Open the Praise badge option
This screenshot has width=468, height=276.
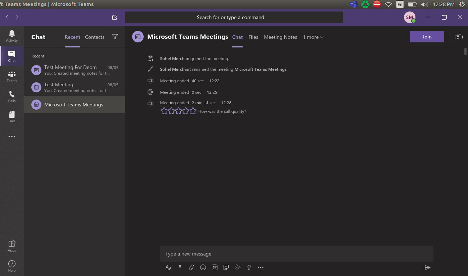(x=249, y=267)
